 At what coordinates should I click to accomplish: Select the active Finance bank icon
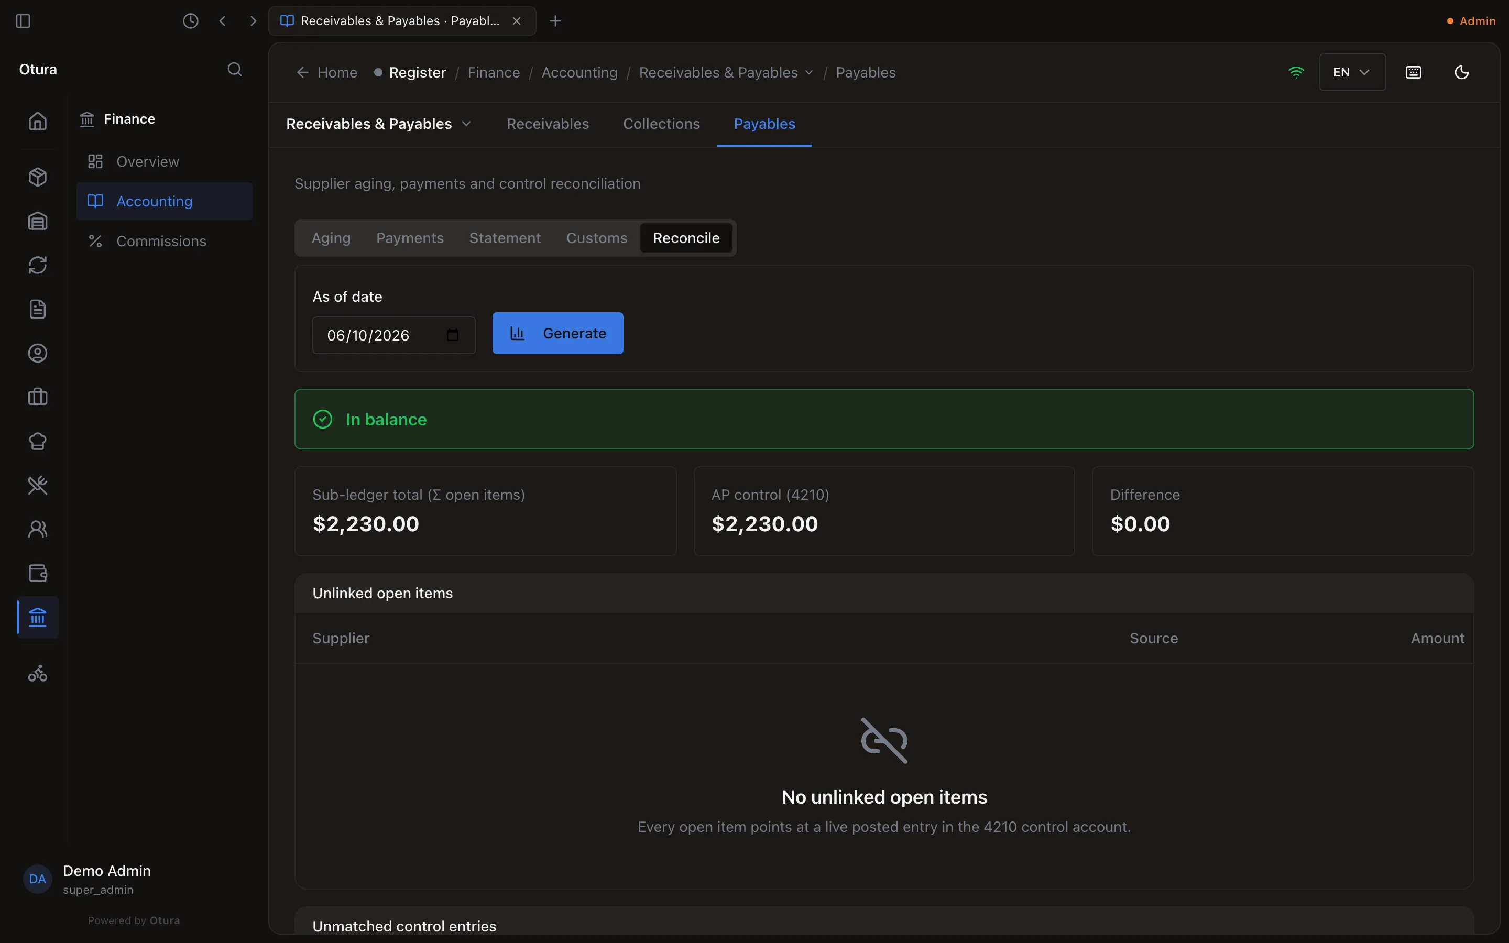coord(37,618)
